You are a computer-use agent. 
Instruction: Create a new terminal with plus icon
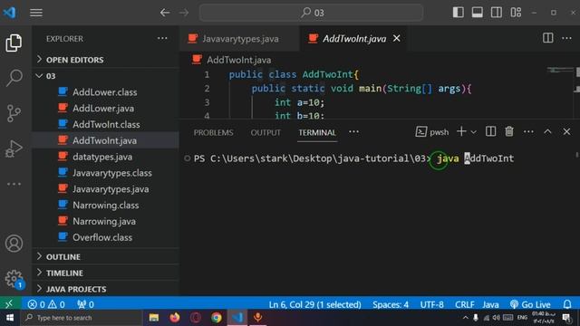[x=461, y=131]
